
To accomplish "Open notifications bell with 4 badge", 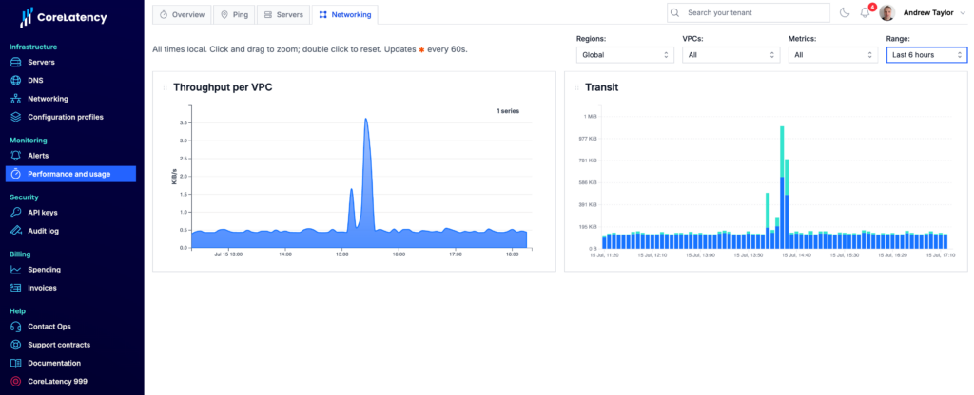I will point(866,12).
